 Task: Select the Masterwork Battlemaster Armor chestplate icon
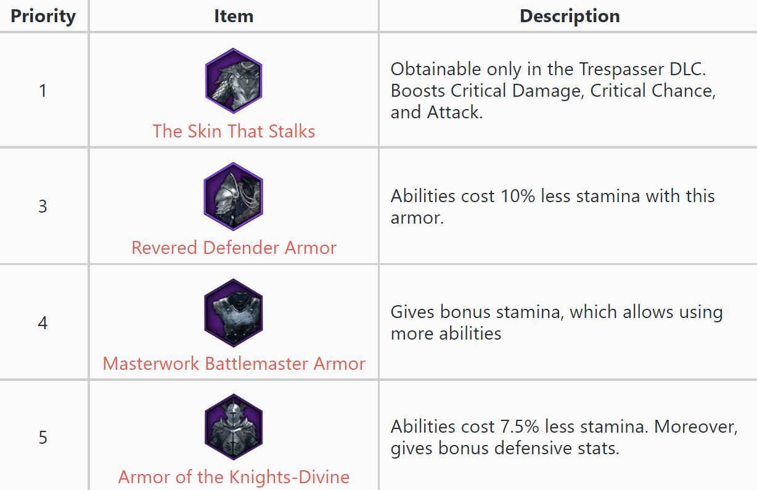click(234, 312)
